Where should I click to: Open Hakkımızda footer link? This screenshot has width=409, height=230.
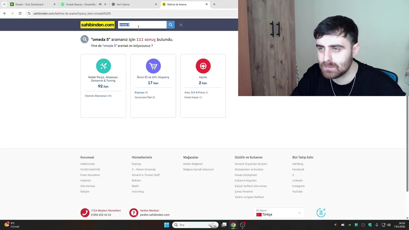click(88, 164)
